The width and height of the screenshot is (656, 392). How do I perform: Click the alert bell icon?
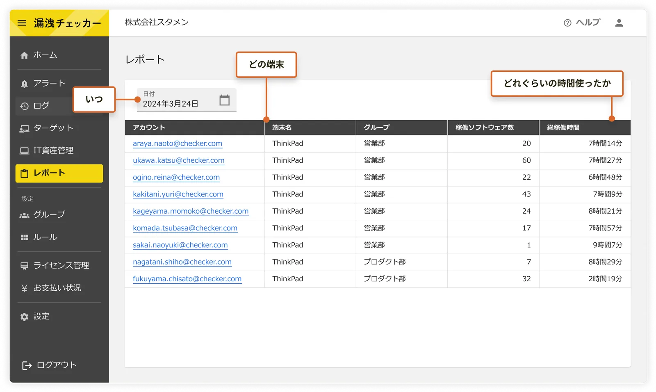[25, 84]
